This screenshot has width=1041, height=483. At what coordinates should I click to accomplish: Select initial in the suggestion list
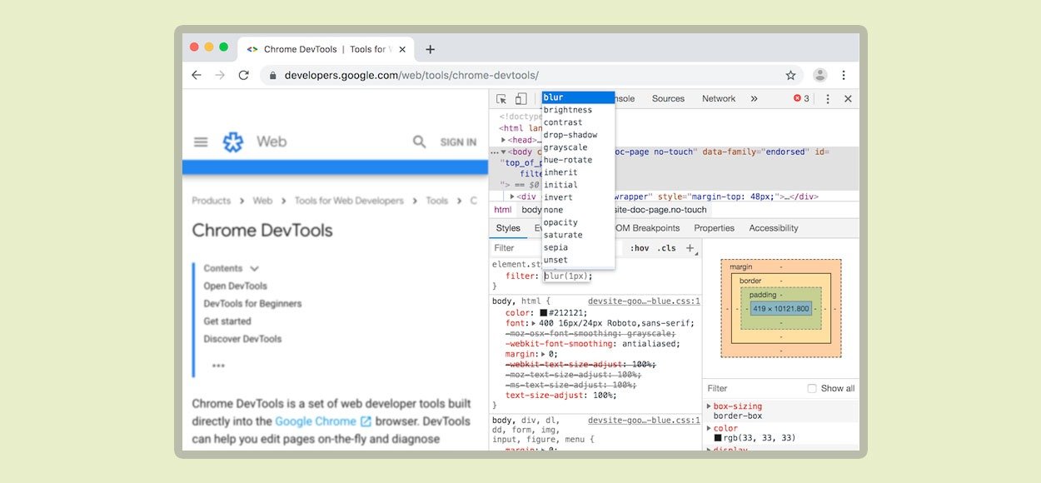point(578,185)
